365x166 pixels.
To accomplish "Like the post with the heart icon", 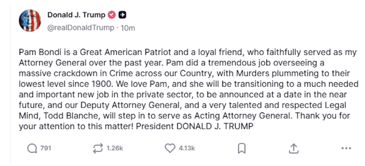I will coord(170,148).
